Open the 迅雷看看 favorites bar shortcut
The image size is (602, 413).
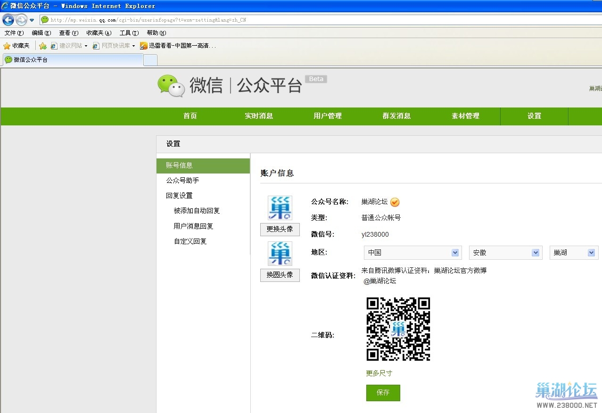178,46
